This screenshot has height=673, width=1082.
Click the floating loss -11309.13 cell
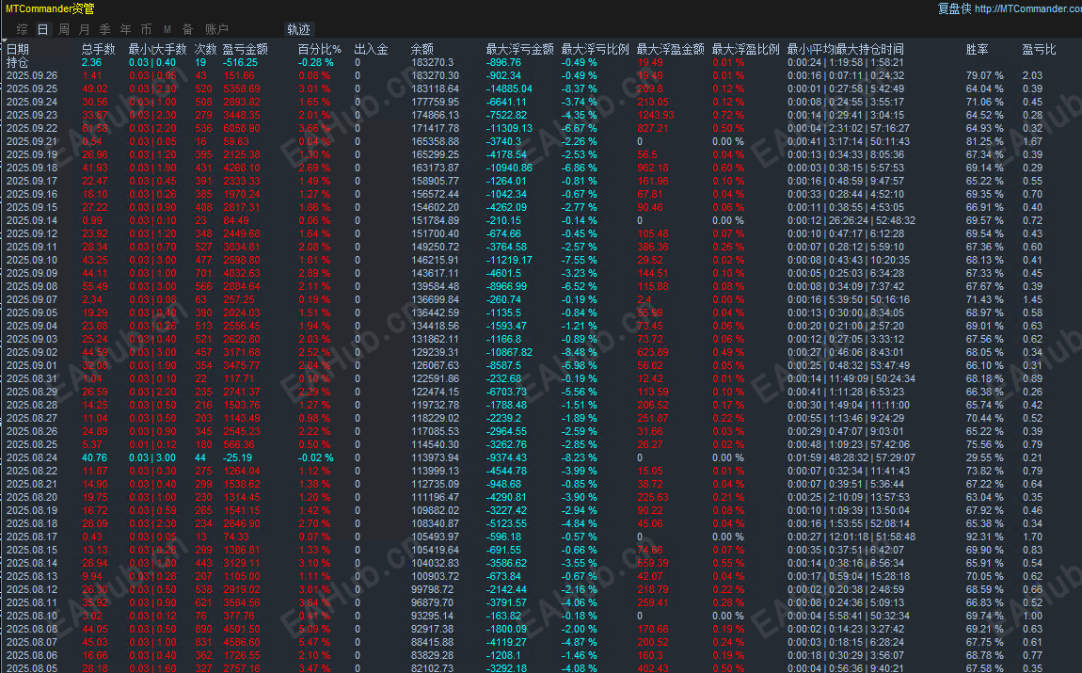509,128
